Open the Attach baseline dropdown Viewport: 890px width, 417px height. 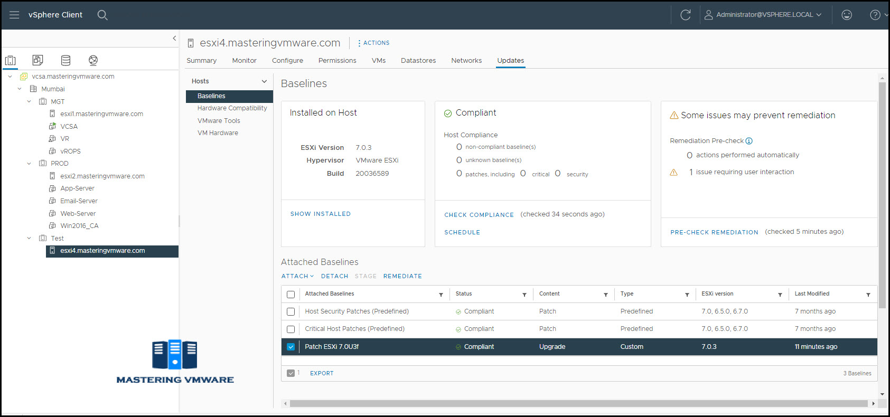point(297,276)
